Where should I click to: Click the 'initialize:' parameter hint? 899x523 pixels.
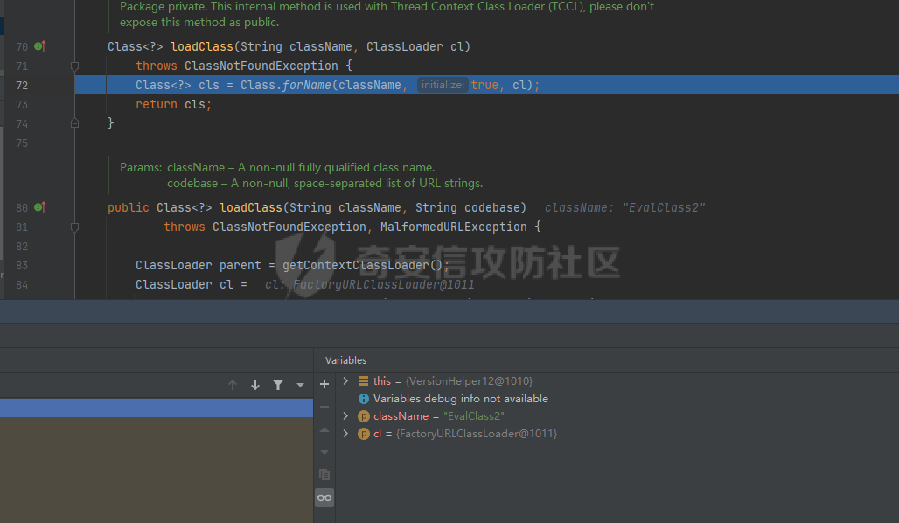click(442, 85)
